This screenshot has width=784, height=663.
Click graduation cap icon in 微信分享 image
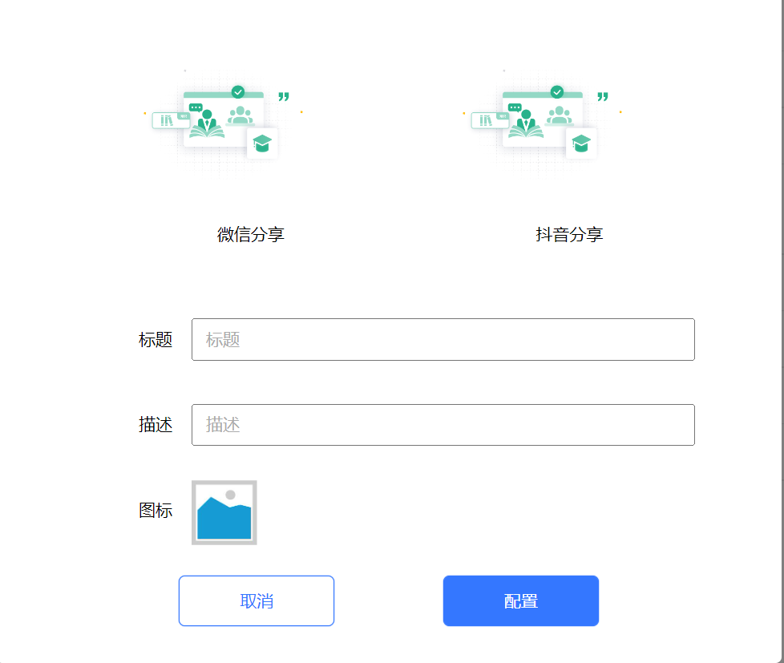(x=262, y=144)
